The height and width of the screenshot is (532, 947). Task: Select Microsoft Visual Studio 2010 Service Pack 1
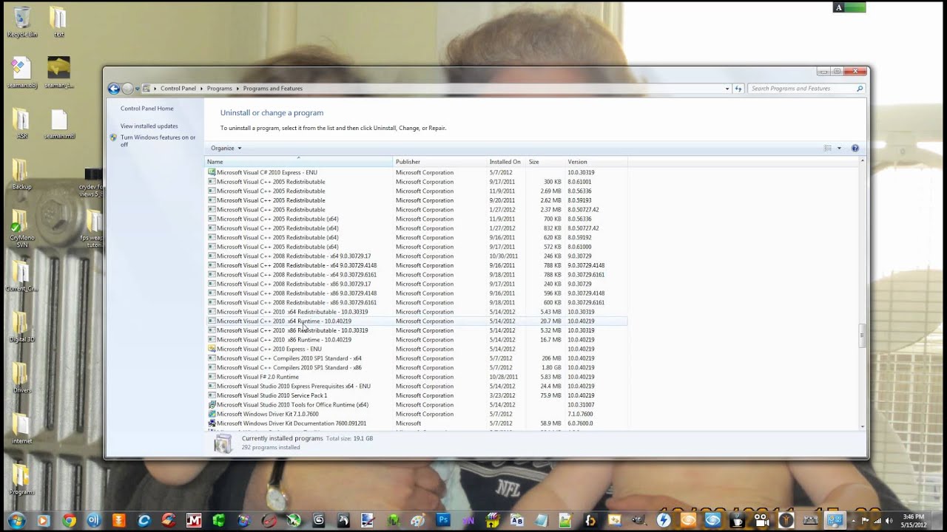pos(417,395)
